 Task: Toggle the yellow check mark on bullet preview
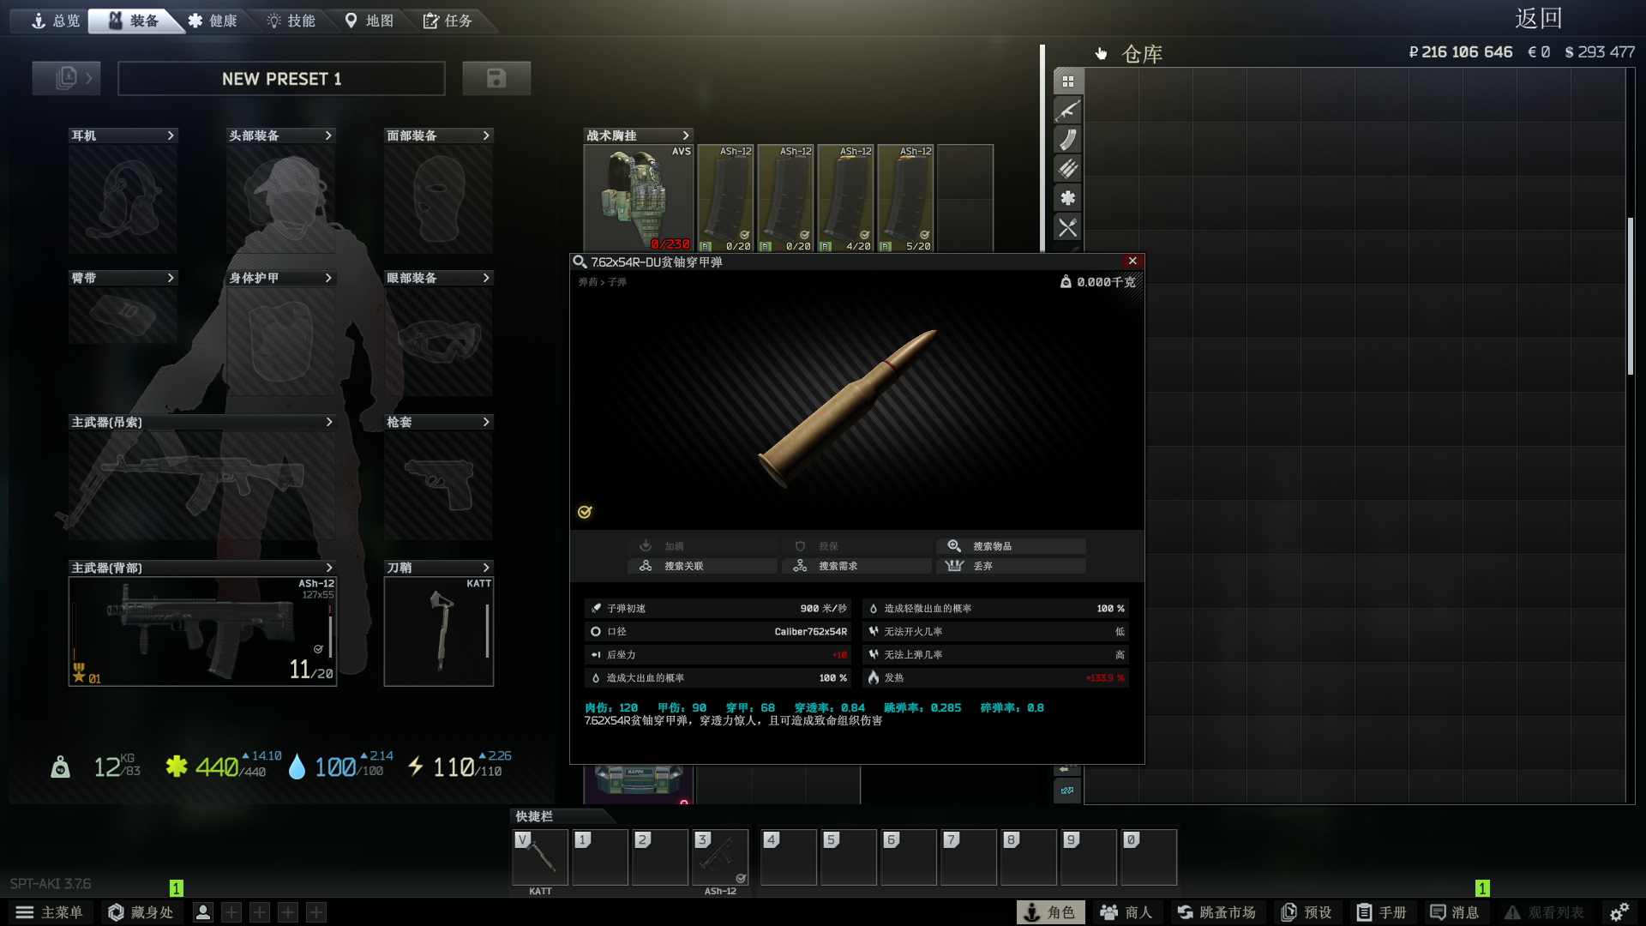585,512
